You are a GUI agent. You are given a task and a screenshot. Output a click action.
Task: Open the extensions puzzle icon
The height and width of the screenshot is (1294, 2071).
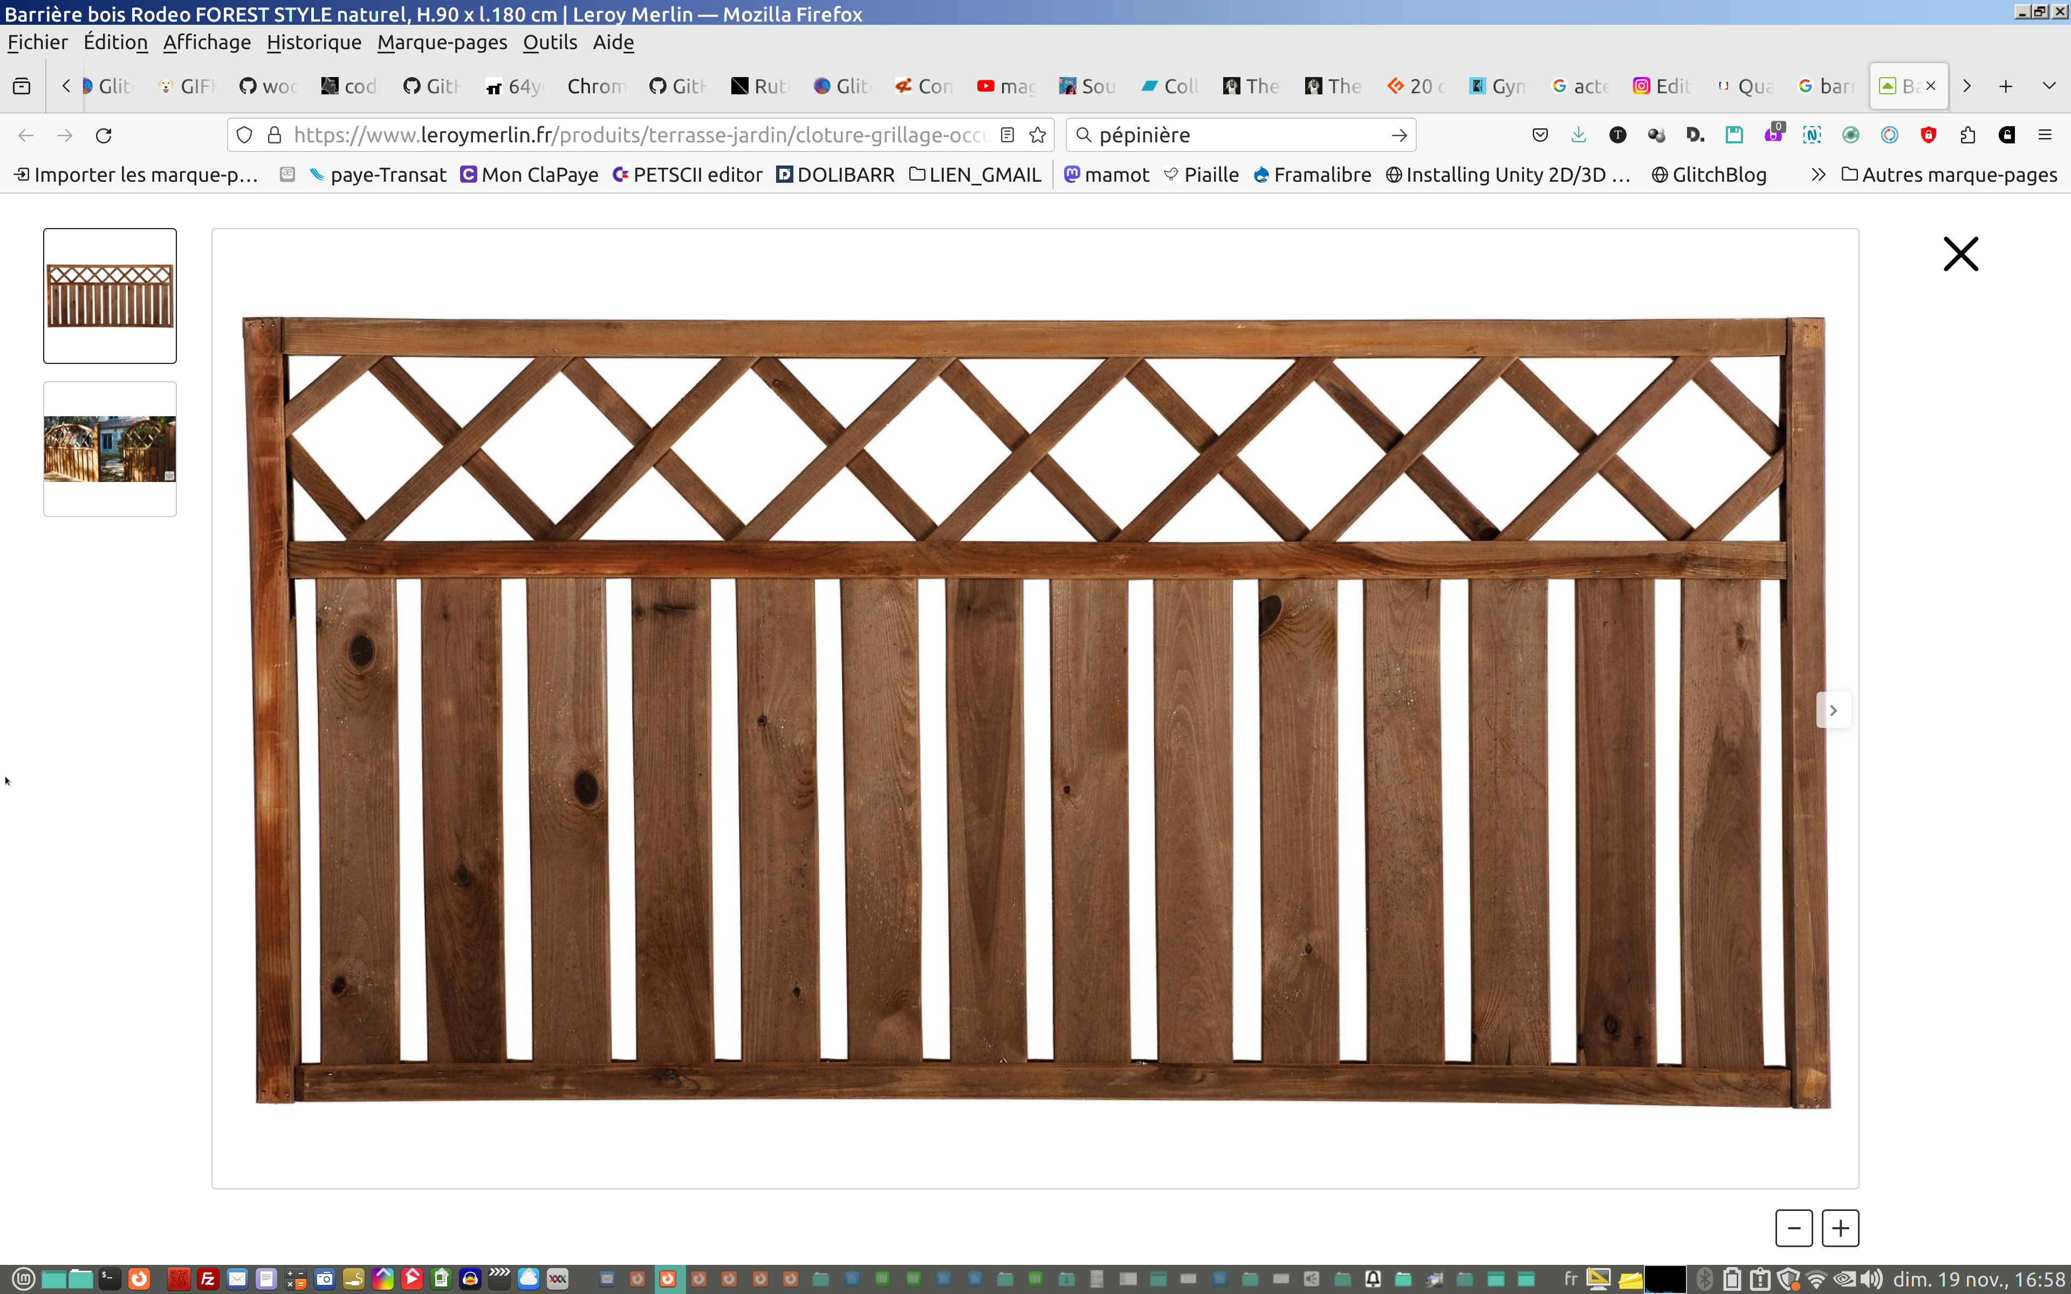click(x=1967, y=135)
